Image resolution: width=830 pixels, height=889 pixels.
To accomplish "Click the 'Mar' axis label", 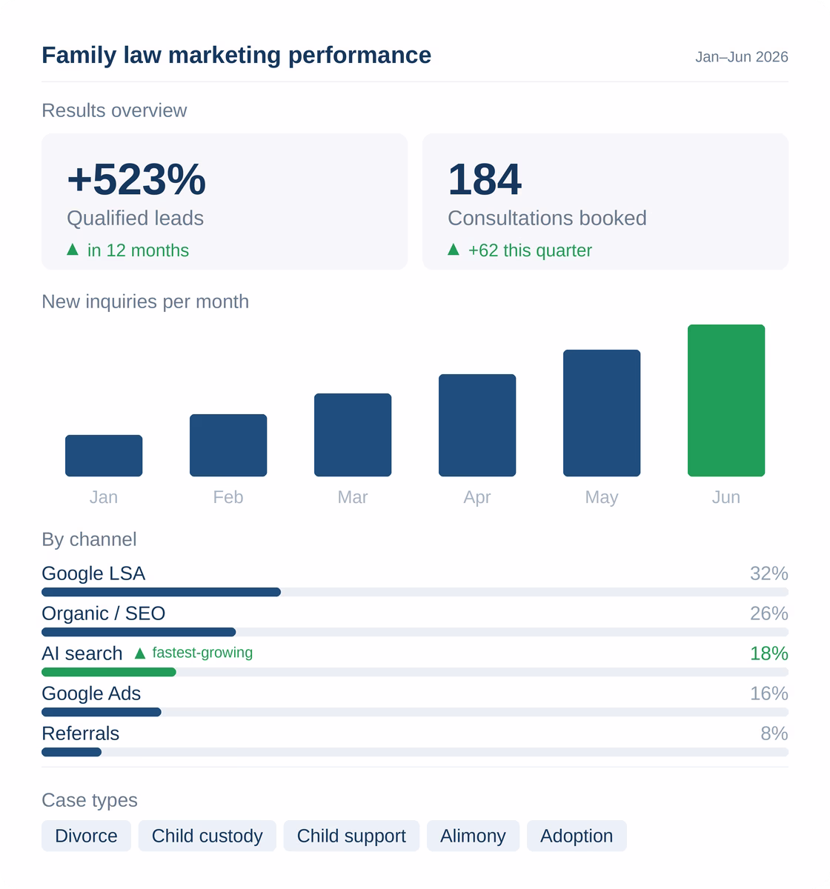I will point(353,497).
